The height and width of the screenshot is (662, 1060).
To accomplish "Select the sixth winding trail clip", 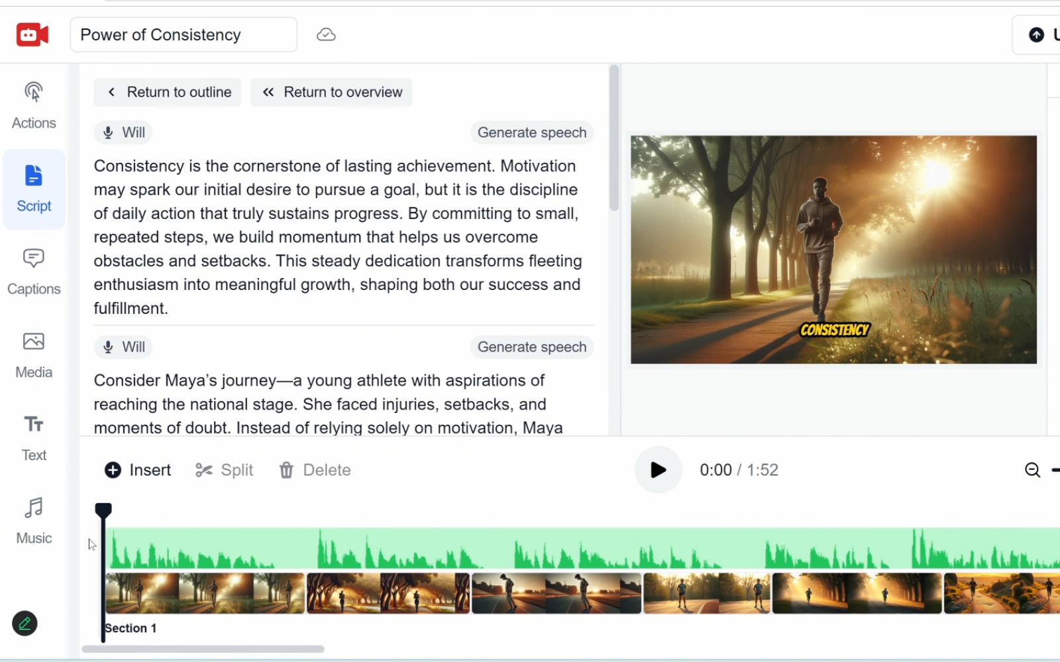I will 1002,593.
